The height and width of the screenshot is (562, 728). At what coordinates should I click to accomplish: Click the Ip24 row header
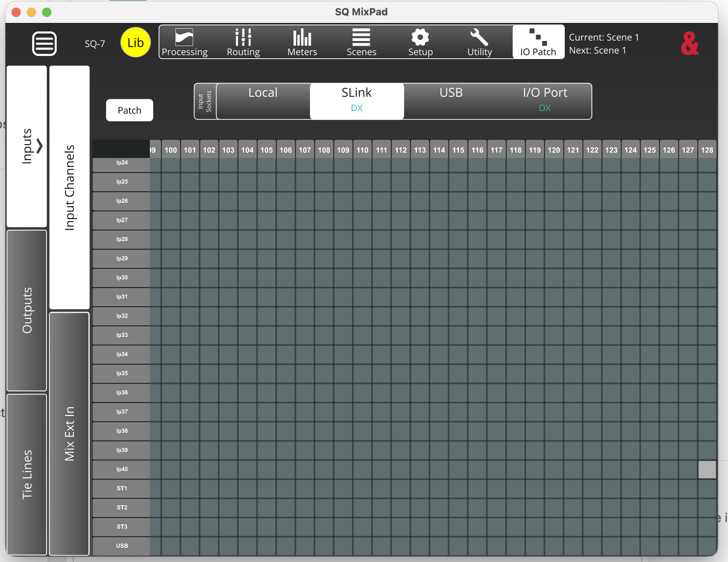[x=121, y=164]
